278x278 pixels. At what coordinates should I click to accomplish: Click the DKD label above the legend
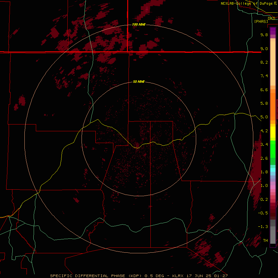point(272,18)
